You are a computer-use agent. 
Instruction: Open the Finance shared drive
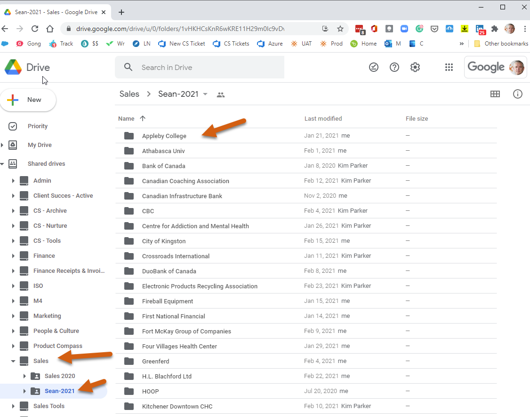pyautogui.click(x=44, y=256)
